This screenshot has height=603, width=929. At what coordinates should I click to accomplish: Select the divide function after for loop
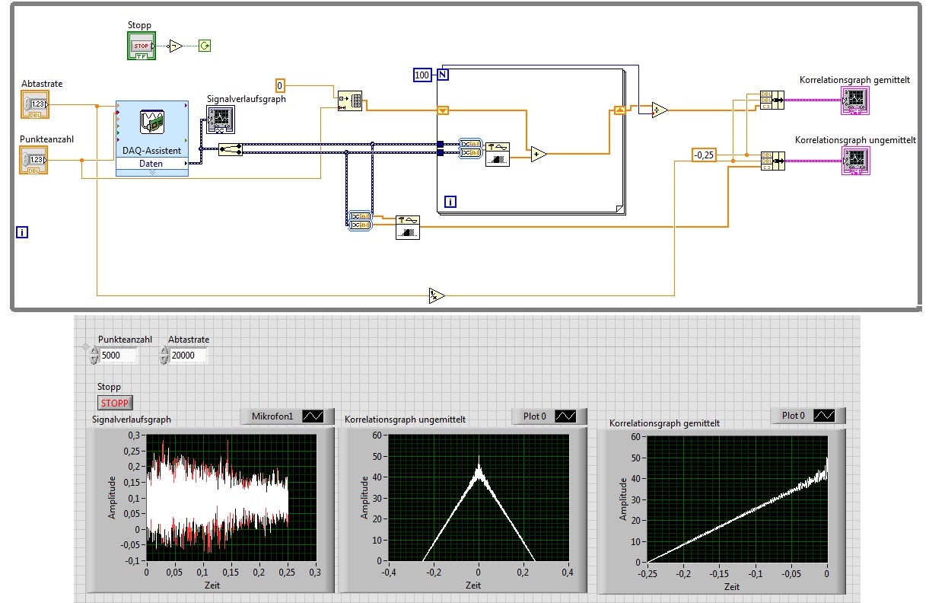tap(660, 111)
